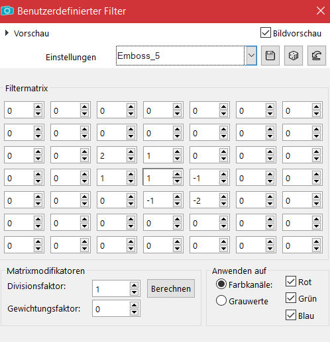Select the Farbkanäle radio button

point(221,284)
